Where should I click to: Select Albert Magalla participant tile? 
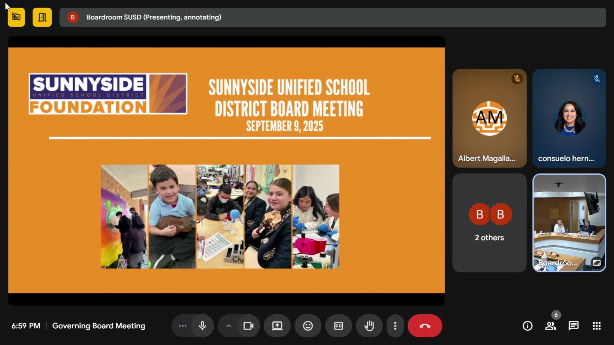(x=489, y=118)
